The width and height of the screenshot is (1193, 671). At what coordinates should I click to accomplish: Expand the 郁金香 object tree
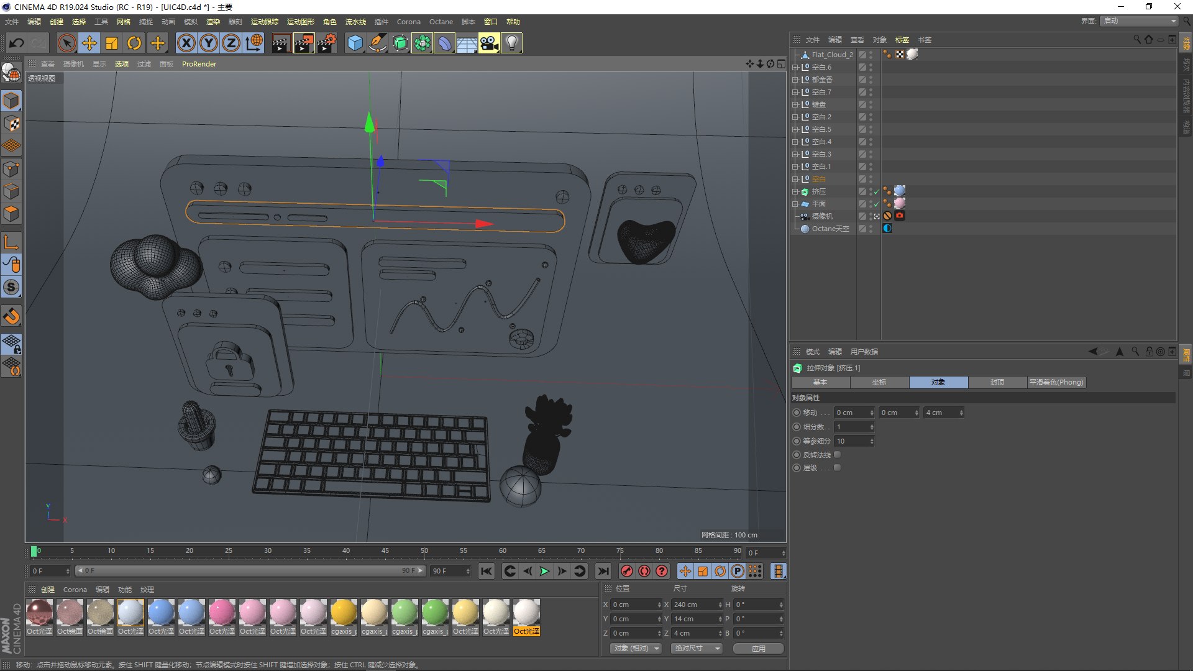click(795, 80)
